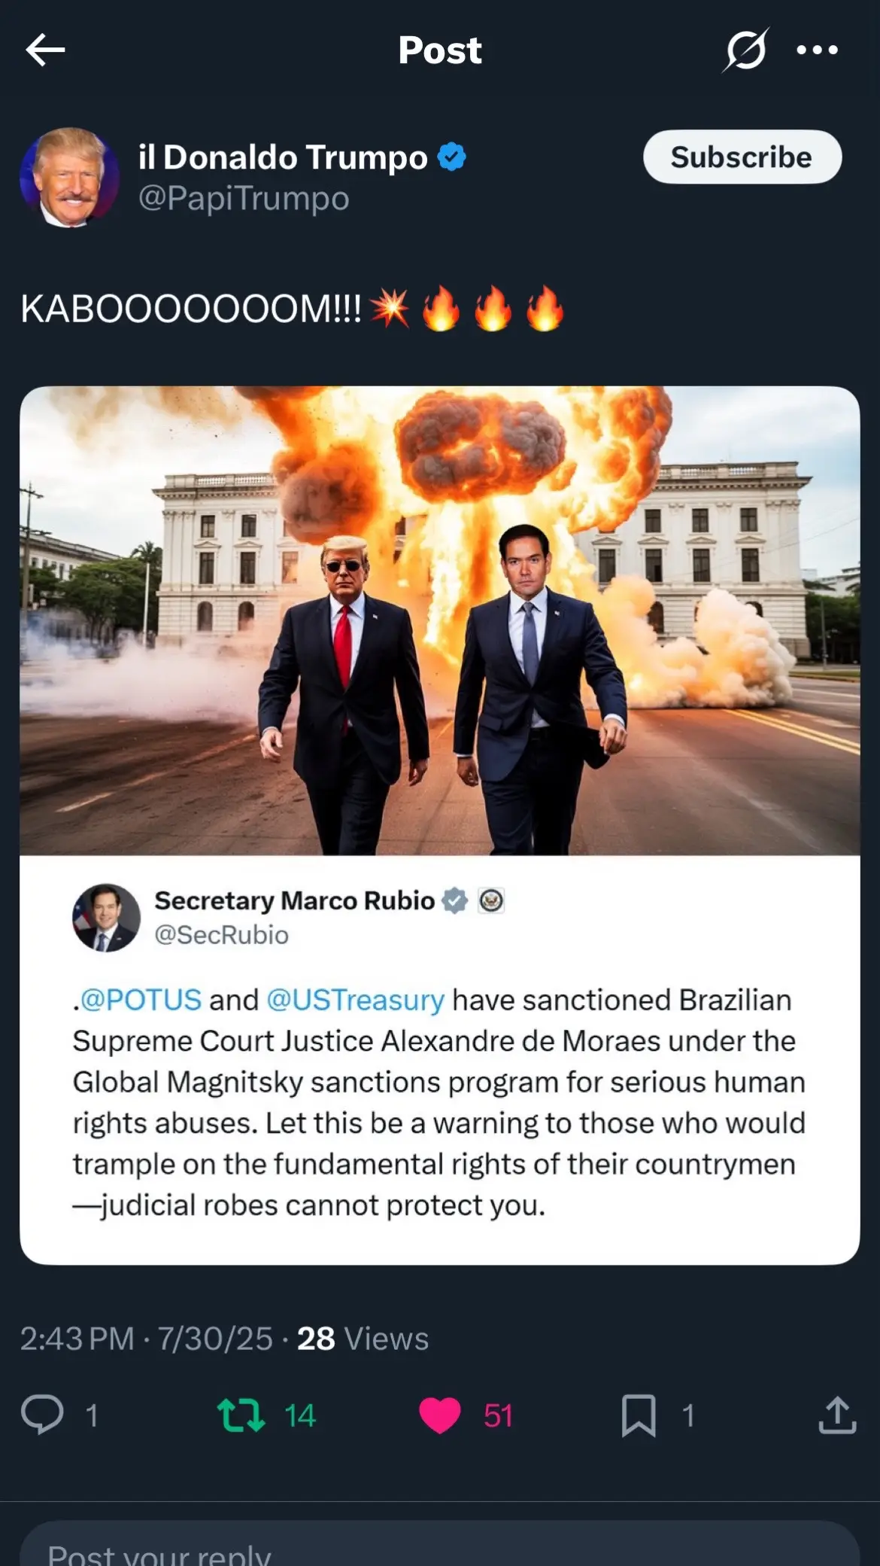Image resolution: width=880 pixels, height=1566 pixels.
Task: Toggle the green repost icon
Action: click(241, 1415)
